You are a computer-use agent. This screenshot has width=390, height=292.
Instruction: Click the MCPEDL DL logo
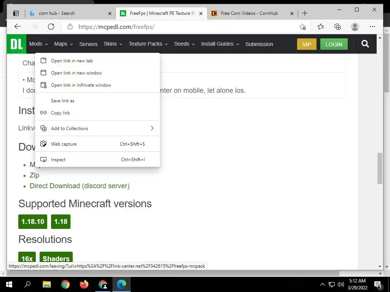pyautogui.click(x=16, y=44)
